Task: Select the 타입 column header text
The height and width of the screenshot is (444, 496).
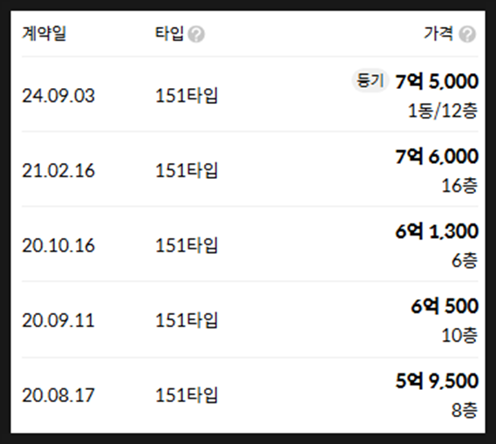Action: (169, 33)
